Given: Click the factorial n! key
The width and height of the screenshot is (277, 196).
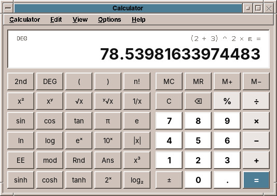Looking at the screenshot, I should coord(137,81).
